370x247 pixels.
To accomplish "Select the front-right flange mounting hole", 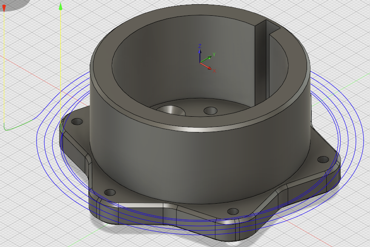I will (x=233, y=211).
